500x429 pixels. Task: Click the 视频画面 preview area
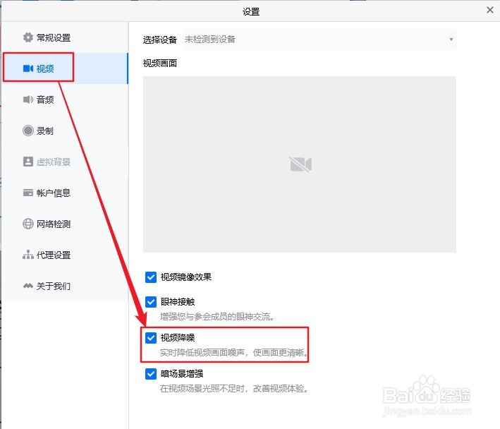tap(300, 164)
